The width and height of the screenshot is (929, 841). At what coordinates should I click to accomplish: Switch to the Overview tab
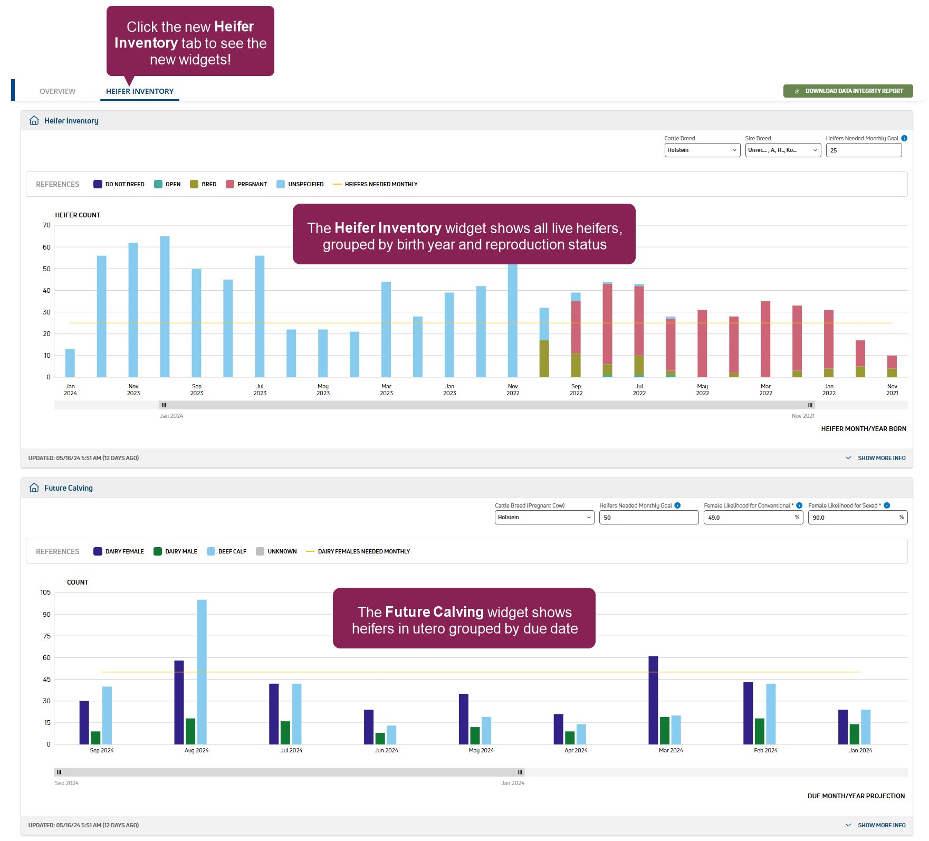pos(58,91)
